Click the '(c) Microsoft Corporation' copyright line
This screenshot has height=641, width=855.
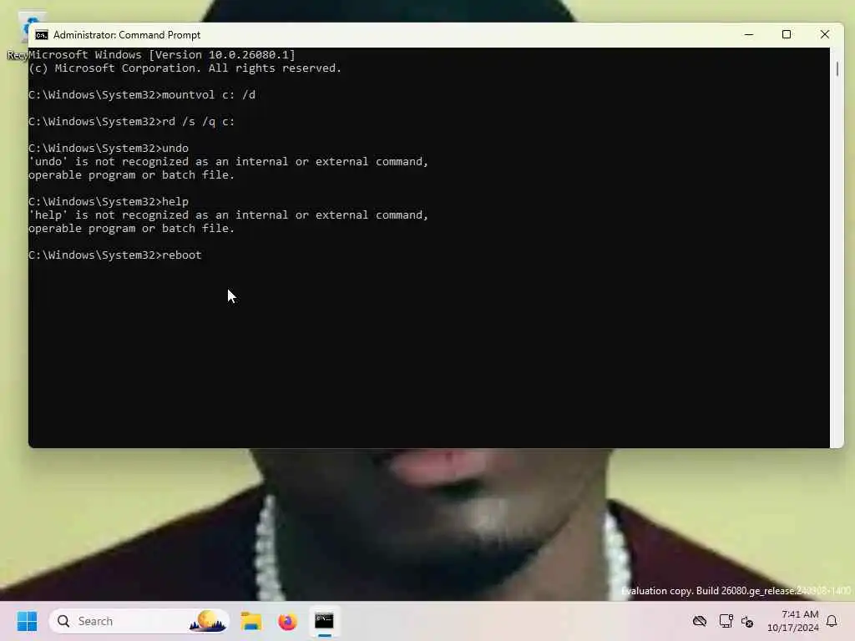click(x=185, y=68)
